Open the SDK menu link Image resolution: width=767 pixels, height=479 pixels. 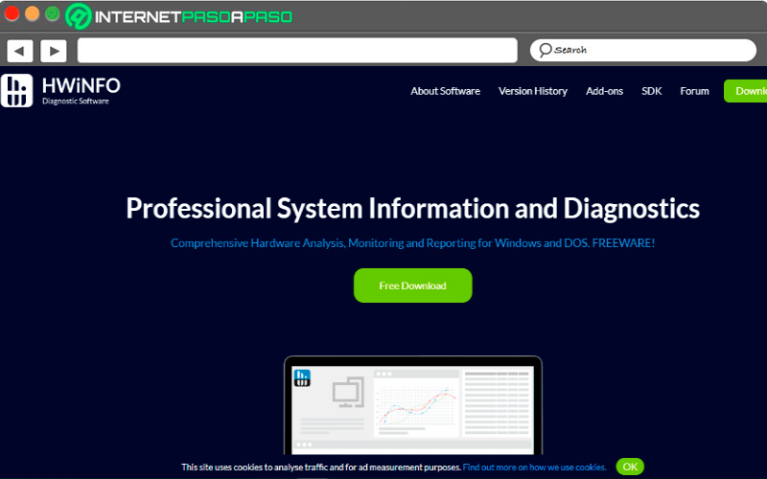(x=652, y=91)
